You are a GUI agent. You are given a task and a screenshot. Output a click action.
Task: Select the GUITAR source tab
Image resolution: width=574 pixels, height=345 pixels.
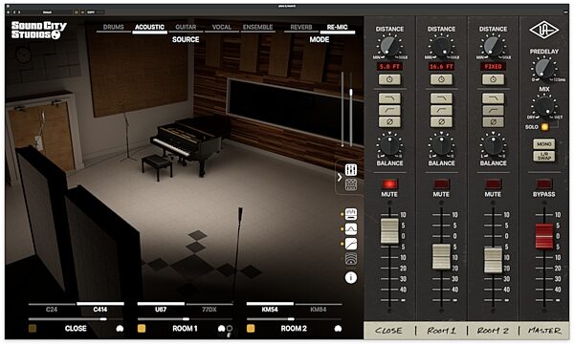[x=186, y=27]
